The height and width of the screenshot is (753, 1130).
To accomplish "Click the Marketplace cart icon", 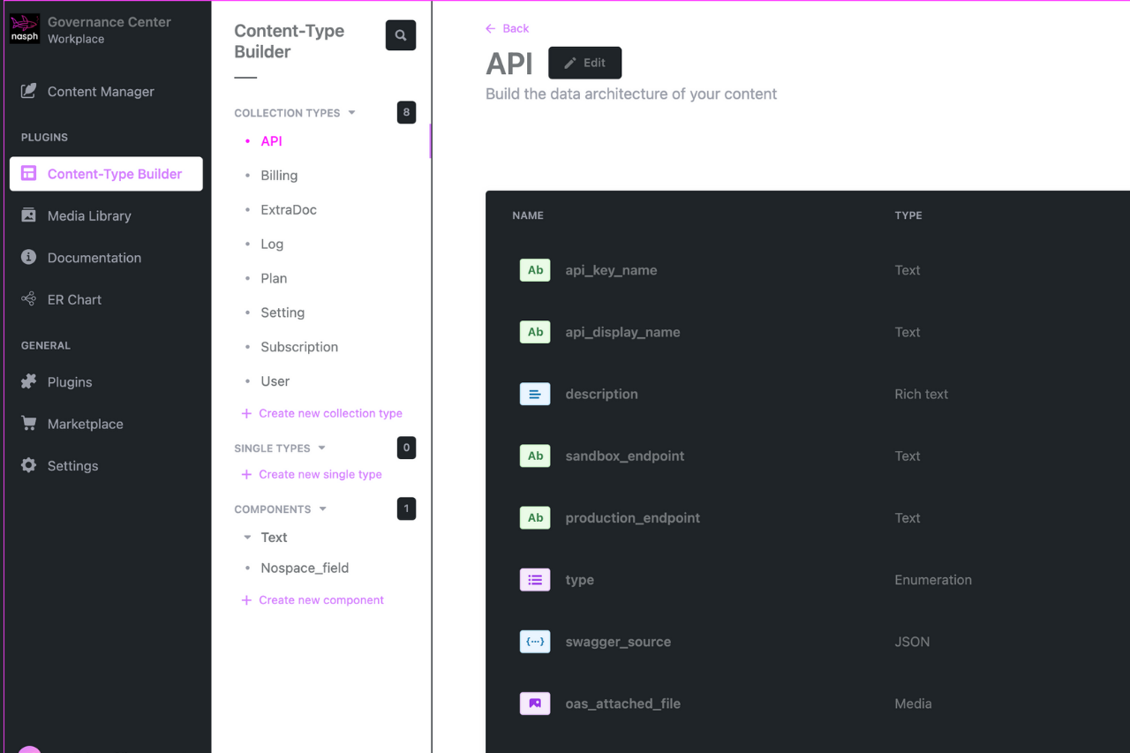I will (x=29, y=424).
